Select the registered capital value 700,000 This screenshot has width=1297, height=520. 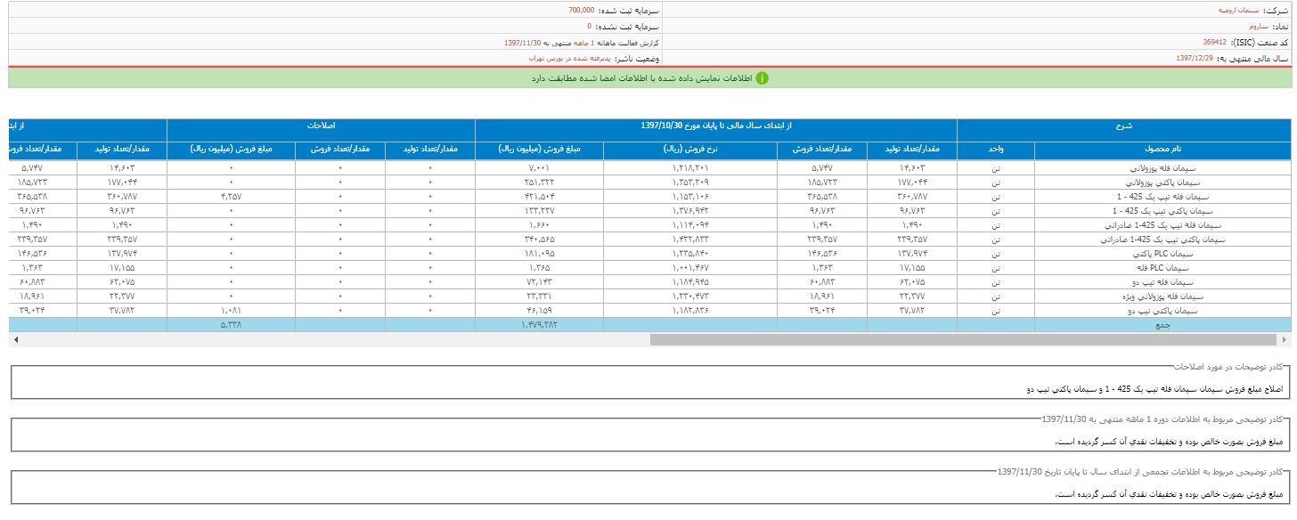581,11
